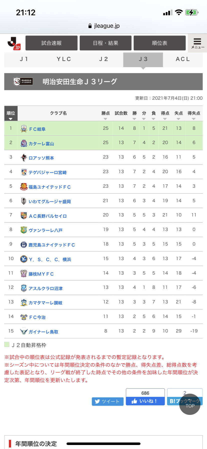Tap the ガイナーレ鳥取 club crest
Viewport: 207px width, 449px height.
point(24,331)
